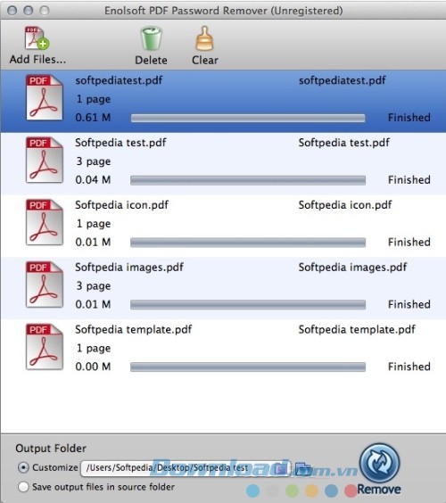
Task: Click the output folder path field
Action: click(x=186, y=468)
